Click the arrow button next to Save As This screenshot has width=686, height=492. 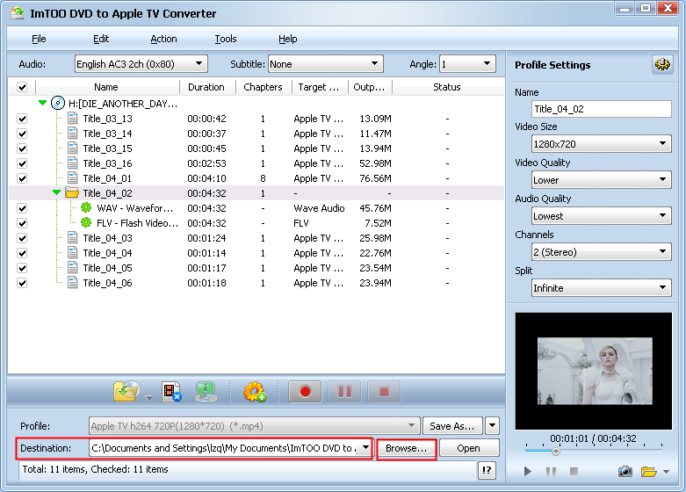click(x=492, y=425)
